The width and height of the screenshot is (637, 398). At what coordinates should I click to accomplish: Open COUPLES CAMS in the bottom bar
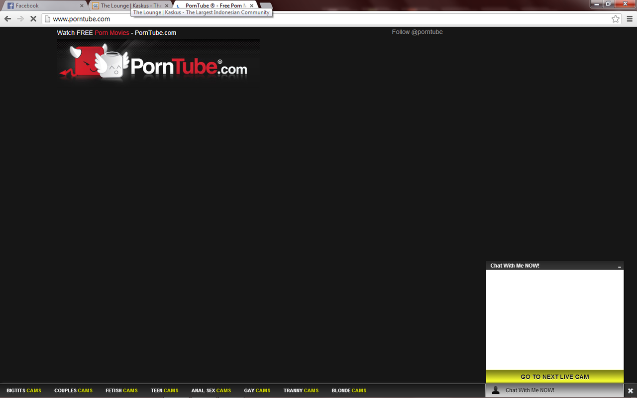(x=73, y=391)
